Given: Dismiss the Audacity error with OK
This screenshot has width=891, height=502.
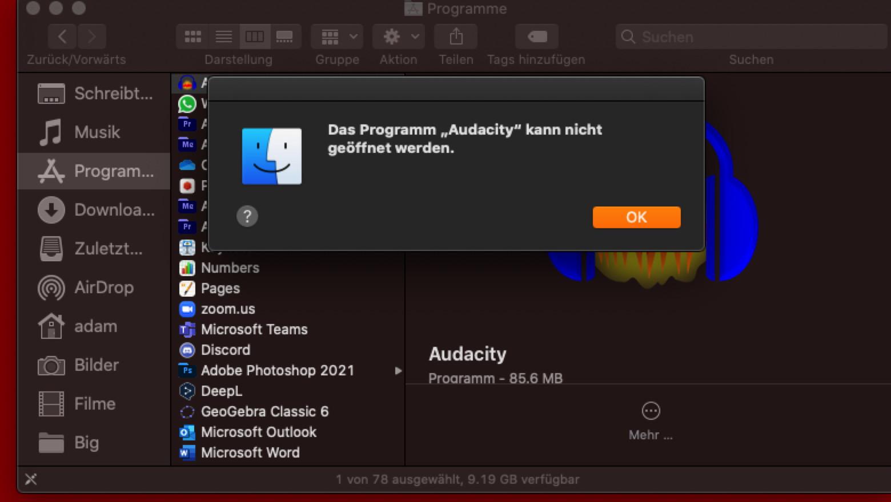Looking at the screenshot, I should click(x=636, y=217).
